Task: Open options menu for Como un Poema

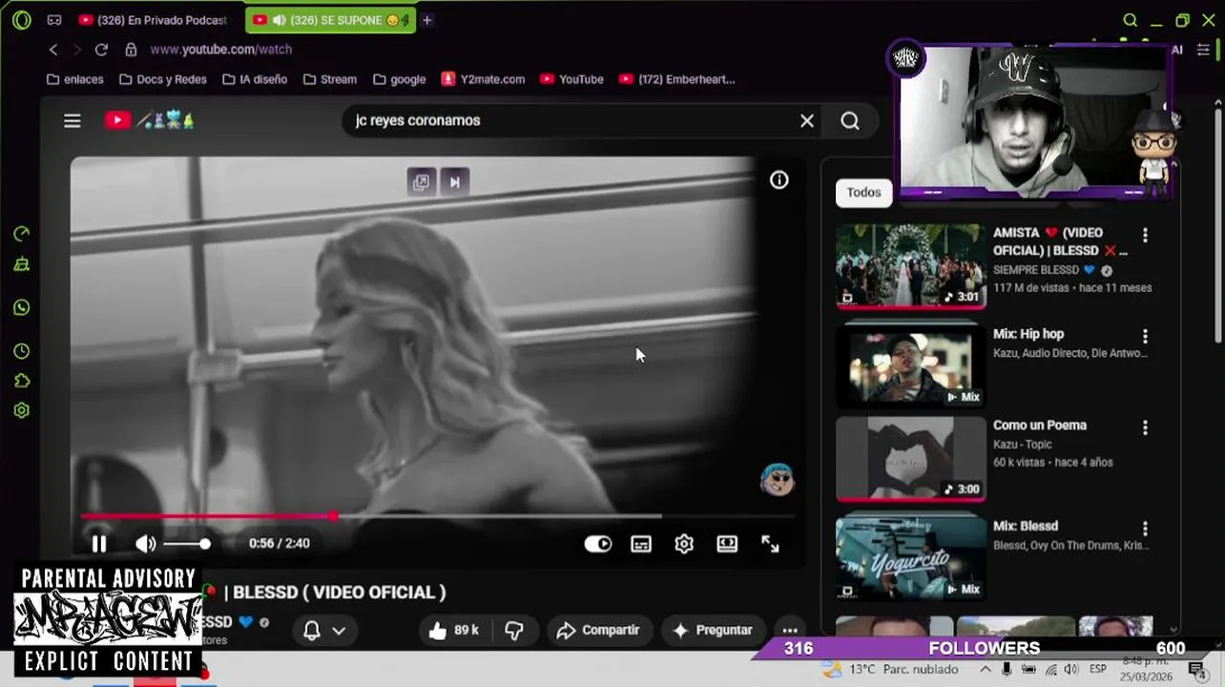Action: 1145,427
